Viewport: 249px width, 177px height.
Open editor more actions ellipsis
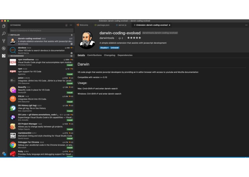(246, 25)
